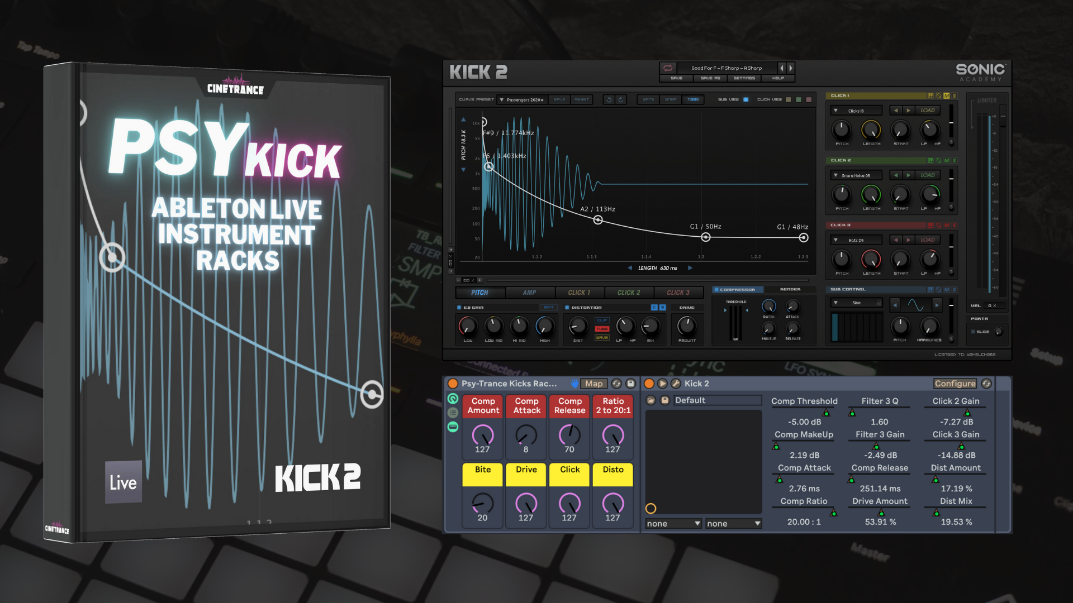Screen dimensions: 1073x603
Task: Toggle the Drive macro button on
Action: tap(526, 469)
